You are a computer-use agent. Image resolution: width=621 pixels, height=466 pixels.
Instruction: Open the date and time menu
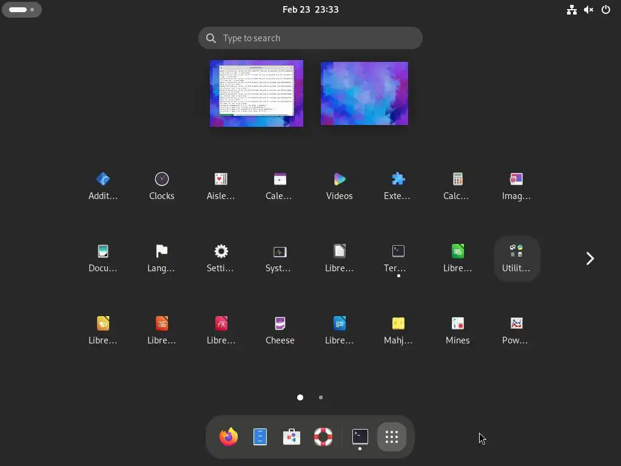point(310,10)
